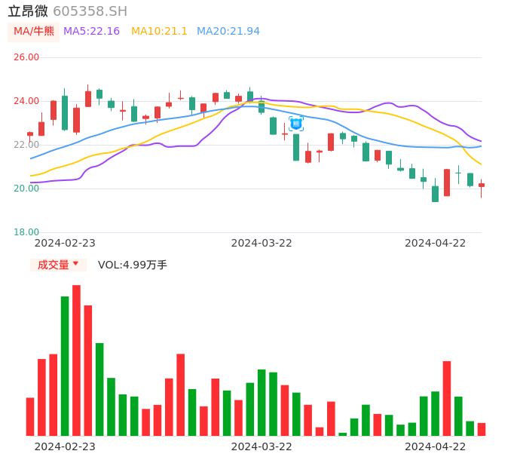Viewport: 517px width, 457px height.
Task: Select the last candlestick on the right
Action: click(482, 186)
